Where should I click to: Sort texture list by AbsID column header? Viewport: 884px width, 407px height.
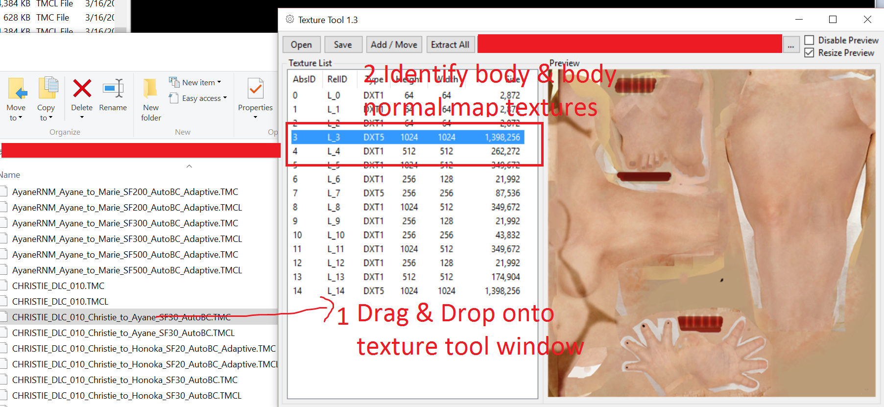click(x=304, y=79)
